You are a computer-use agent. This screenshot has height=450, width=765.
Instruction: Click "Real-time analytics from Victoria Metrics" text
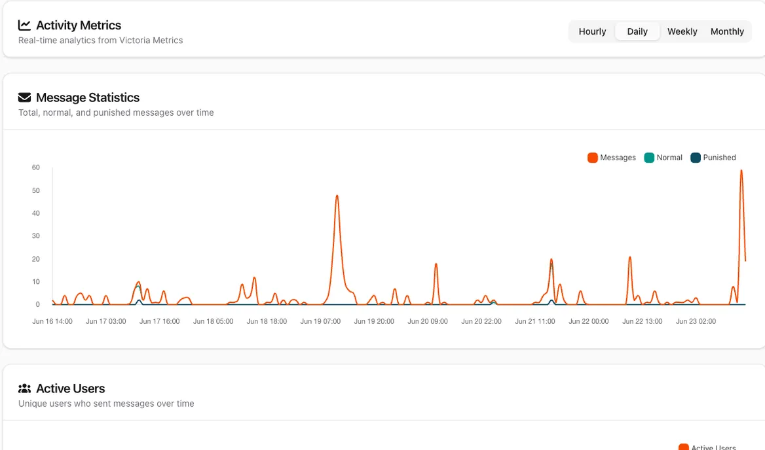[x=100, y=41]
